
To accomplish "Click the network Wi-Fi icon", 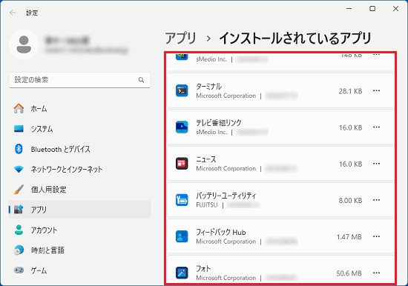I will [x=19, y=170].
